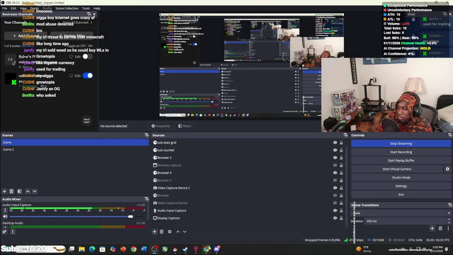The width and height of the screenshot is (453, 255).
Task: Show the Browser 2 source
Action: point(335,180)
